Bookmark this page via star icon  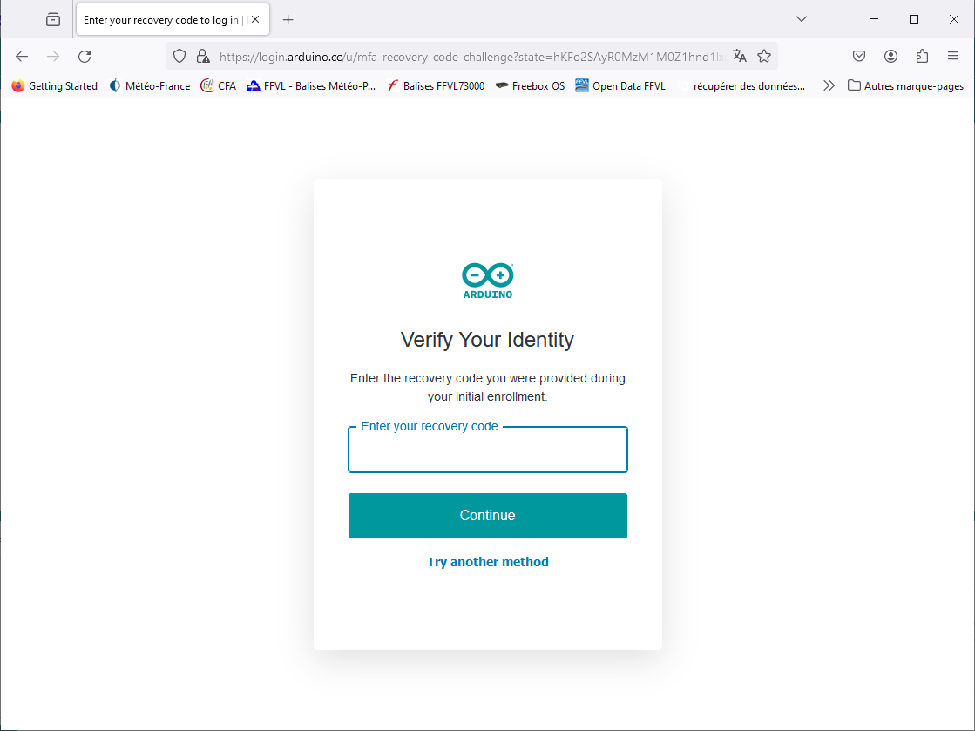coord(764,56)
